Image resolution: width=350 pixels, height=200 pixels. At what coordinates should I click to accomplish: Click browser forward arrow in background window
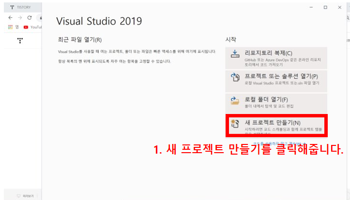tap(20, 17)
